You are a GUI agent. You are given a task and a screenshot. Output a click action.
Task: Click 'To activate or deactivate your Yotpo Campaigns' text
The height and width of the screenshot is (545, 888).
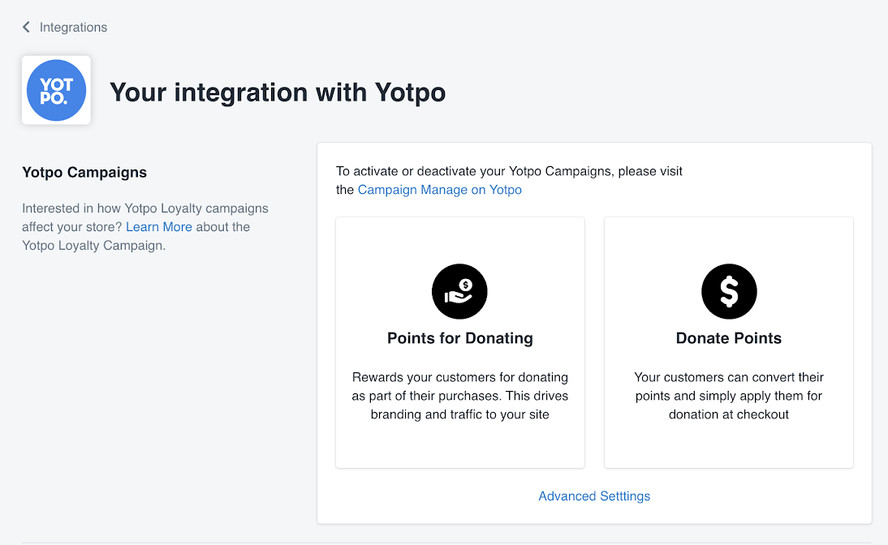[x=509, y=180]
